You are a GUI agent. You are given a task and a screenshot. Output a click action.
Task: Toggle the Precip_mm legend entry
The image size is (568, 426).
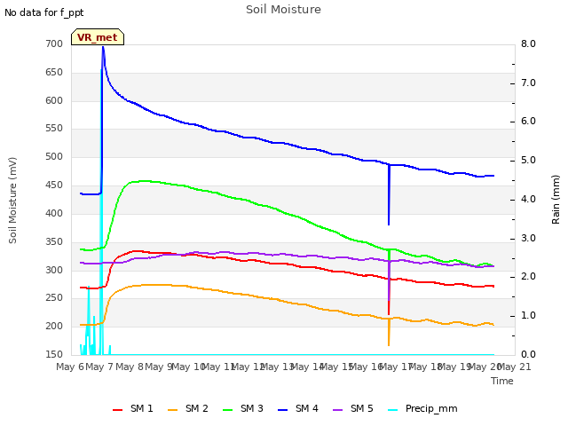pos(422,408)
